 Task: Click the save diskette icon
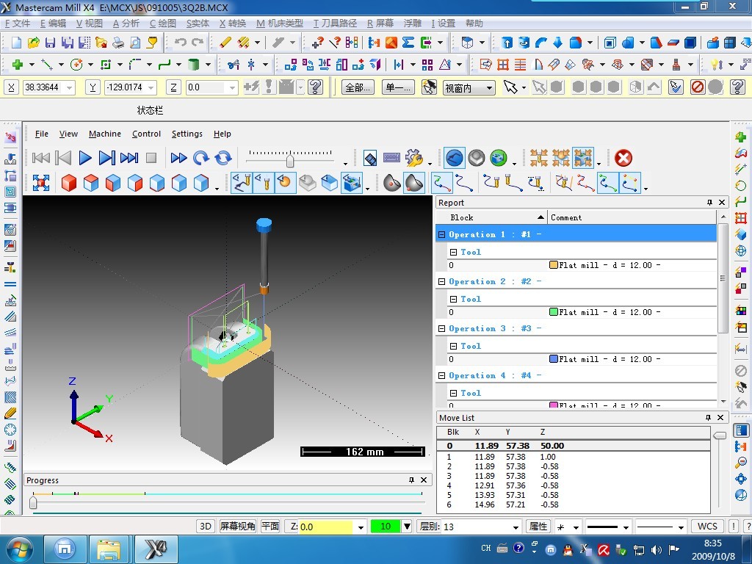coord(50,43)
